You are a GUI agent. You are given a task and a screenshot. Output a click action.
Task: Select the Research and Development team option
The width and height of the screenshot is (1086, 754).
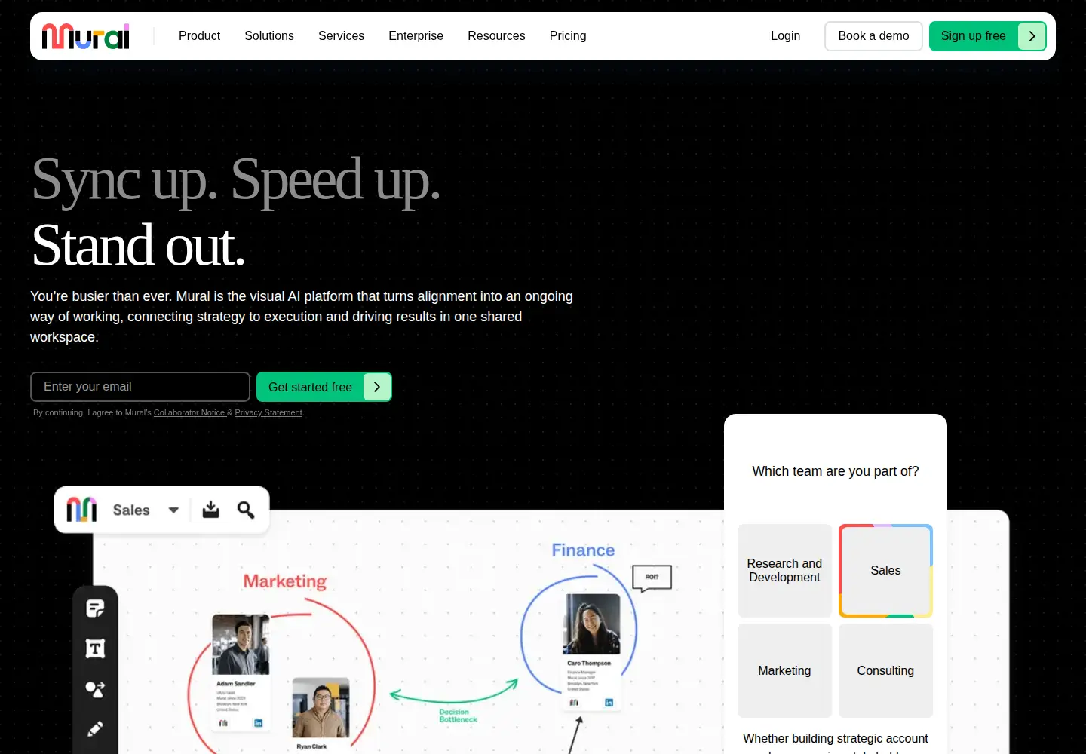(784, 571)
